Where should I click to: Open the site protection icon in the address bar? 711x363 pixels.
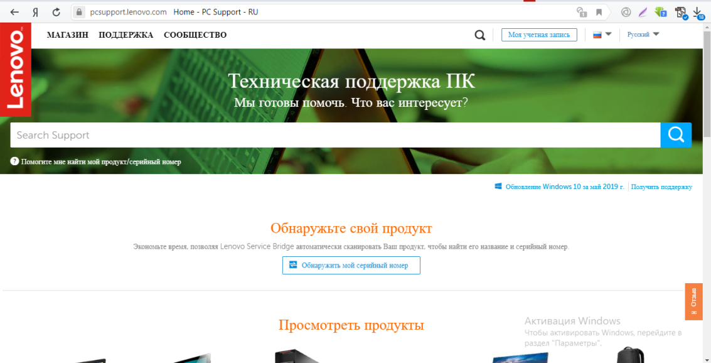coord(581,13)
